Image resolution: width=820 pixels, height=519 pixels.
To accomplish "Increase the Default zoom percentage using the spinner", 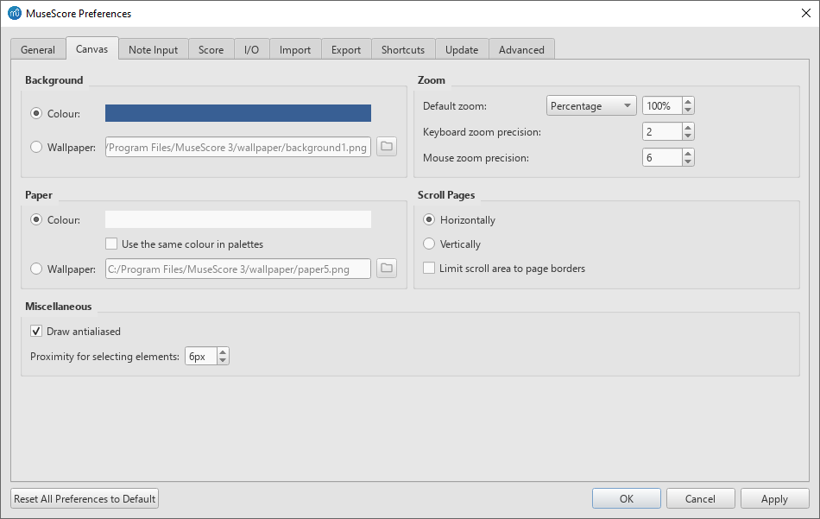I will click(x=687, y=101).
